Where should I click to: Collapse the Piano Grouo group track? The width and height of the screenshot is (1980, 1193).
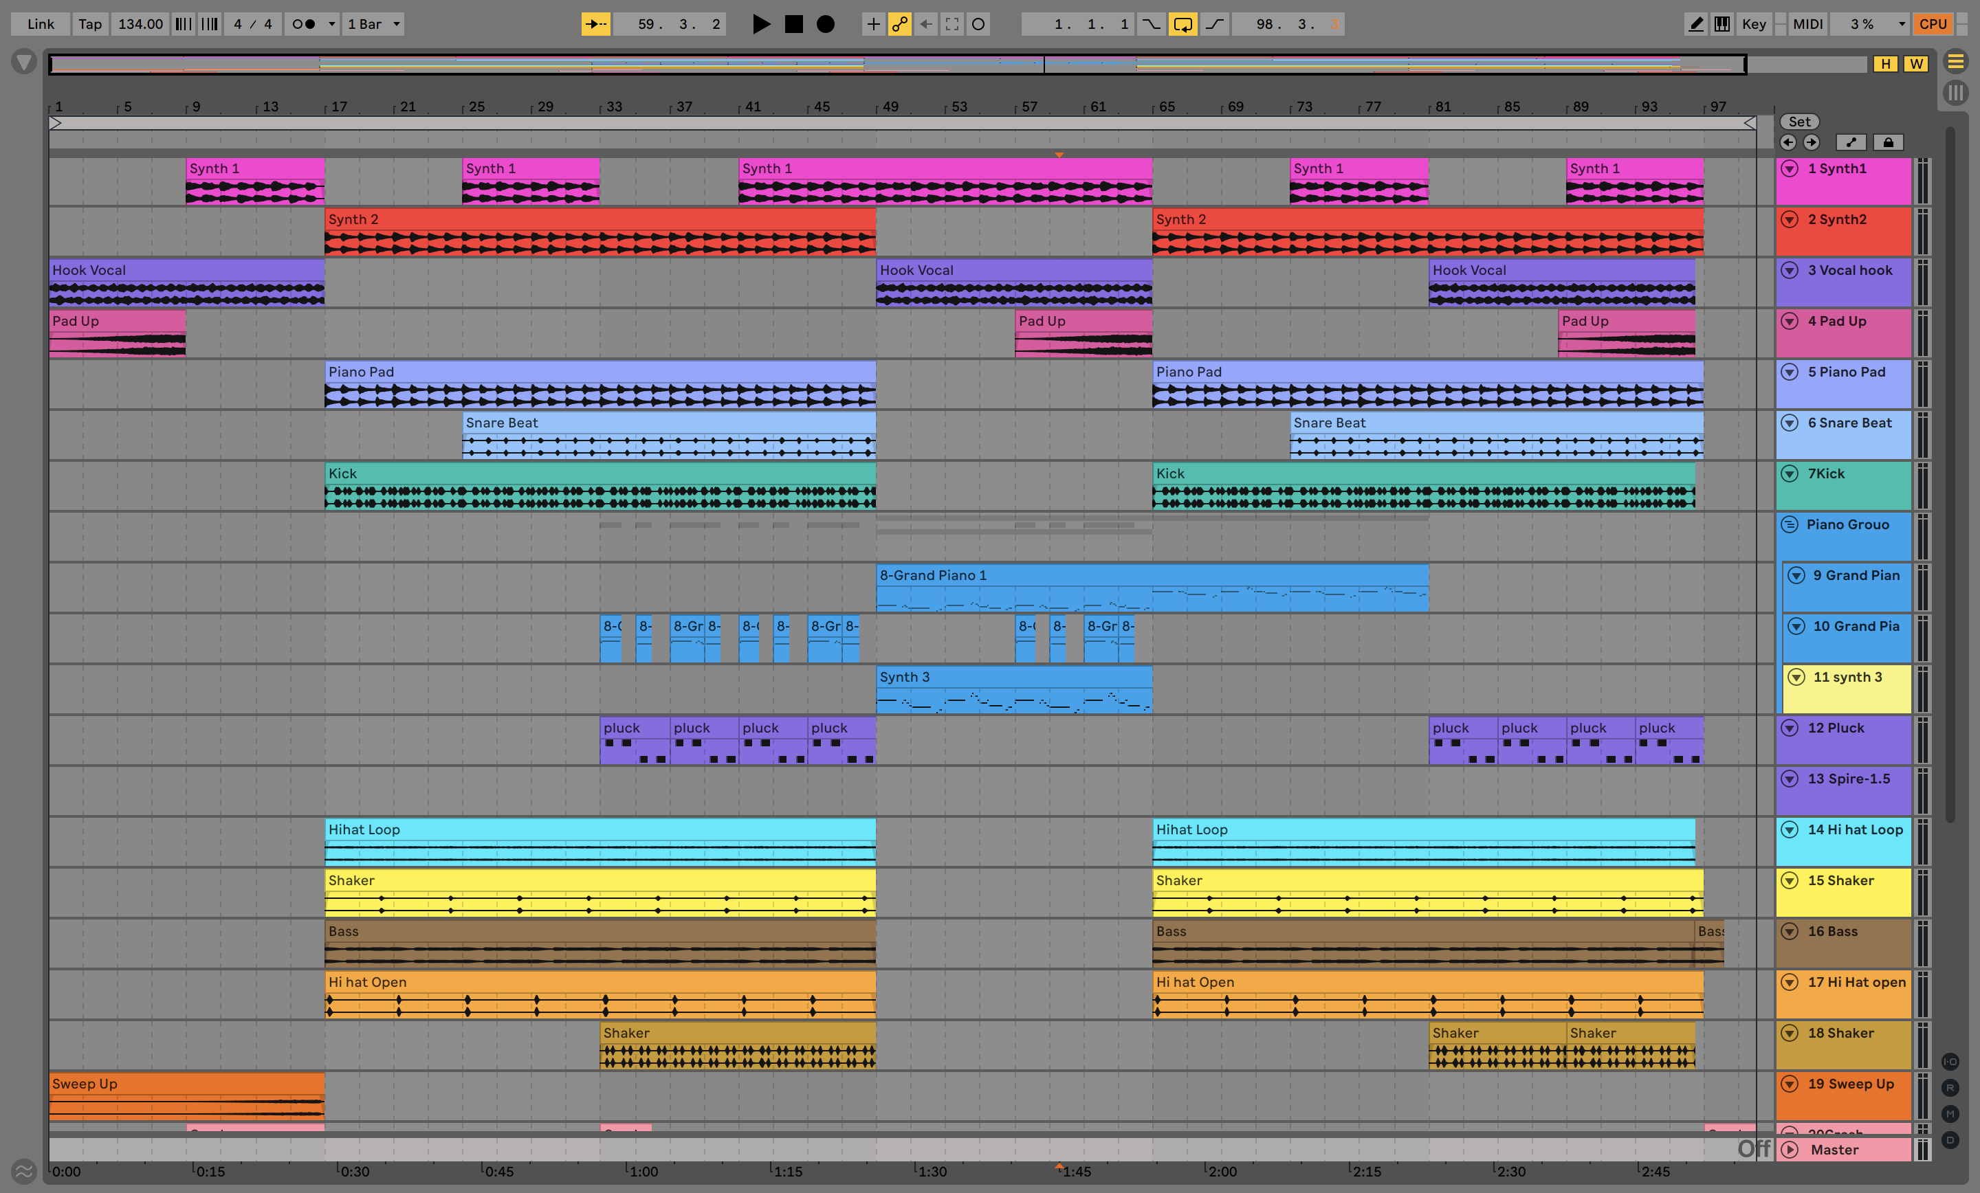click(1790, 524)
